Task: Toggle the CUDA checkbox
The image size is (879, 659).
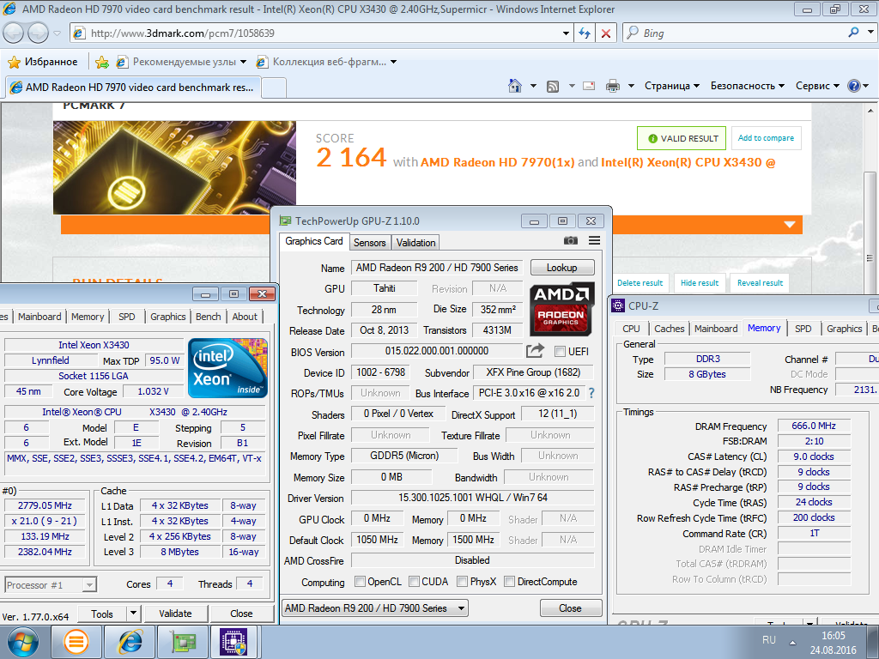Action: click(414, 581)
